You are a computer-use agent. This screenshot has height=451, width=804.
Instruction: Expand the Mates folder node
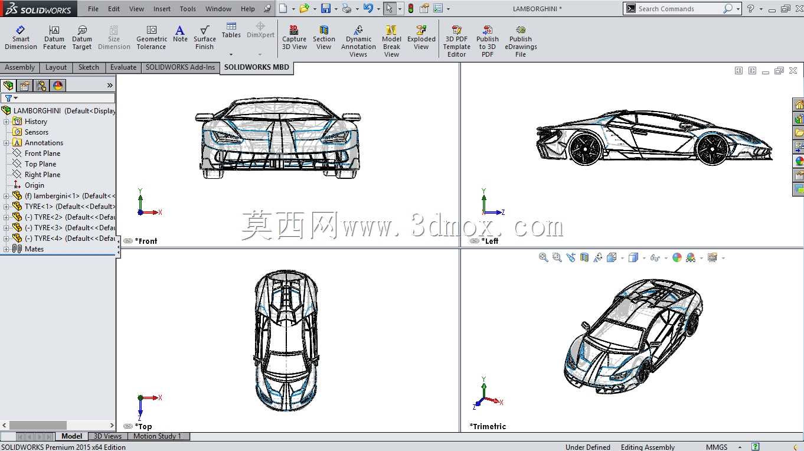tap(6, 249)
